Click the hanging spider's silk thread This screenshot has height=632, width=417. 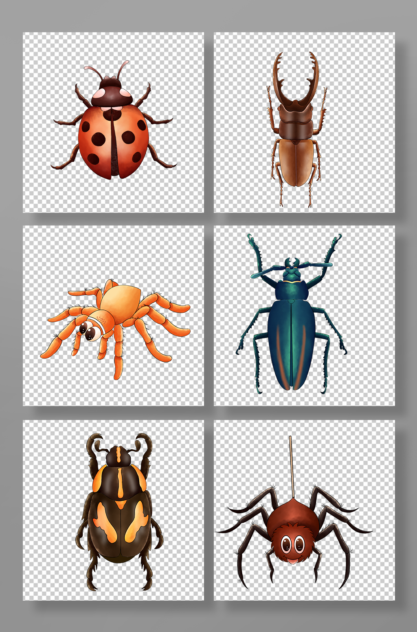click(291, 467)
